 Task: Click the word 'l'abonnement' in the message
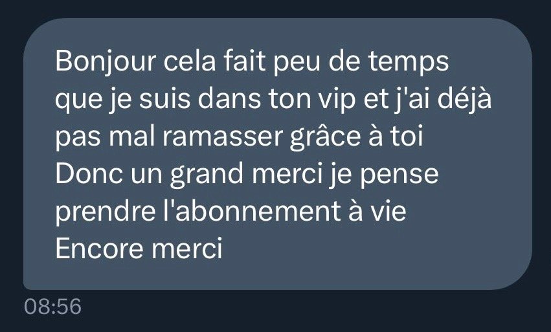click(x=251, y=211)
